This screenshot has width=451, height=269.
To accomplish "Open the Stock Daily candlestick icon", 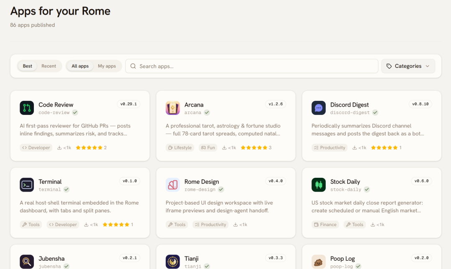I will 318,185.
